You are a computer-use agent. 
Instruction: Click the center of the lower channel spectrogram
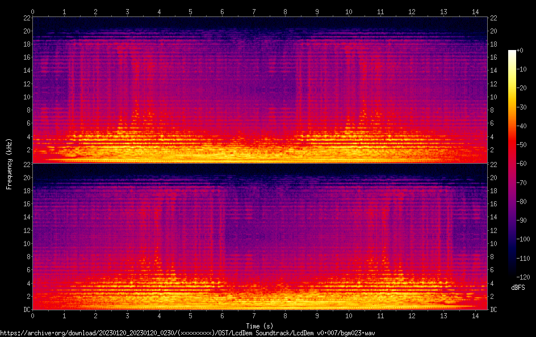click(x=259, y=236)
